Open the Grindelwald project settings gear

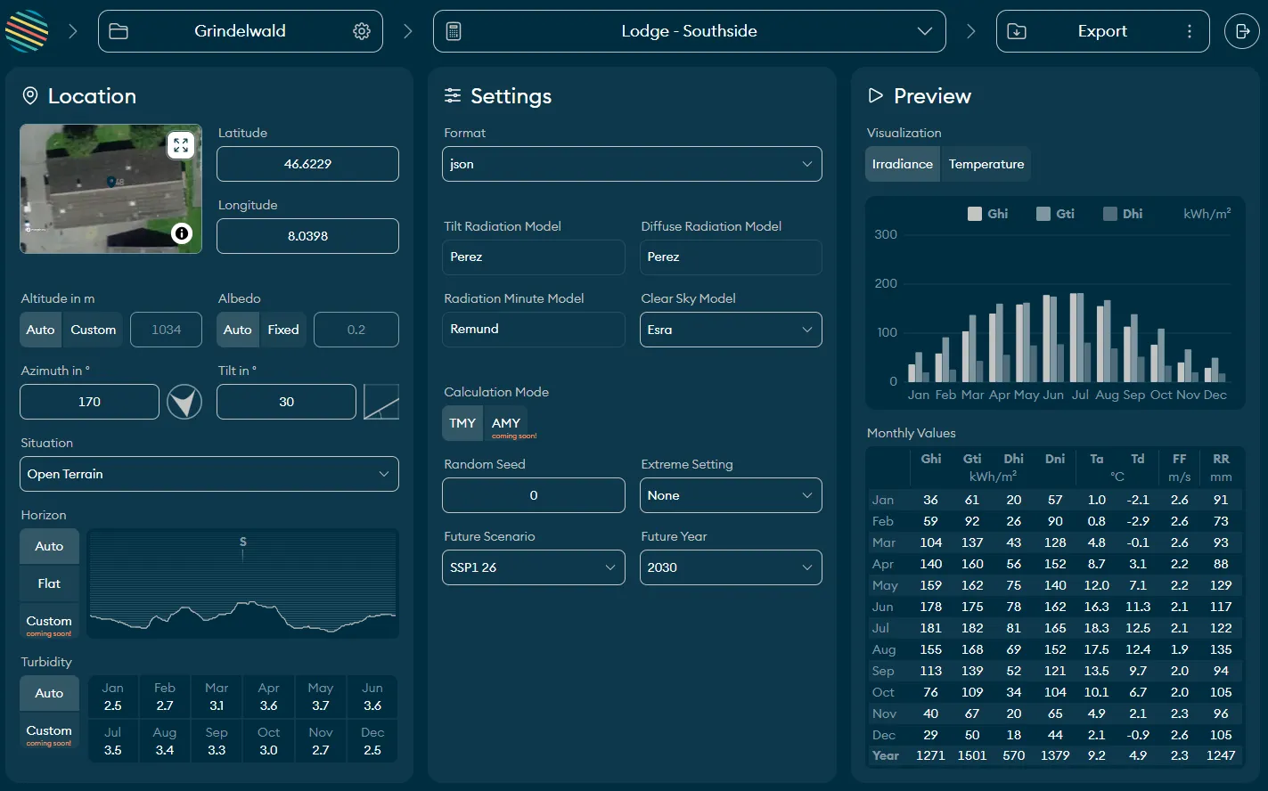[x=361, y=30]
